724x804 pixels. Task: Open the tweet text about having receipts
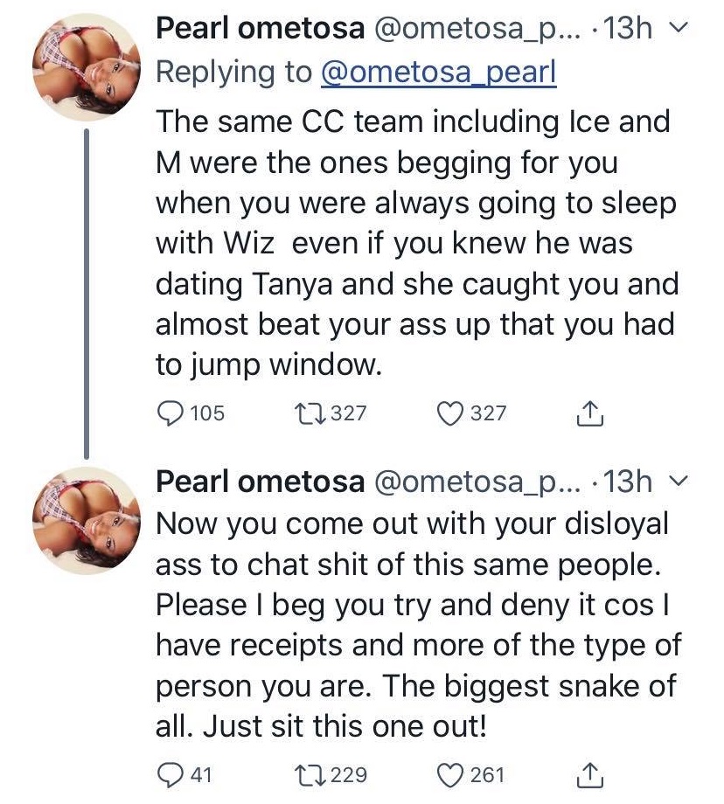(x=415, y=624)
